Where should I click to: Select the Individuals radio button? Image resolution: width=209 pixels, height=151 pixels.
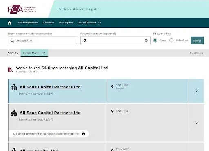coord(171,41)
